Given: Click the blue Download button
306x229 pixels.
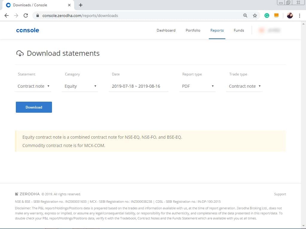Looking at the screenshot, I should pos(34,107).
